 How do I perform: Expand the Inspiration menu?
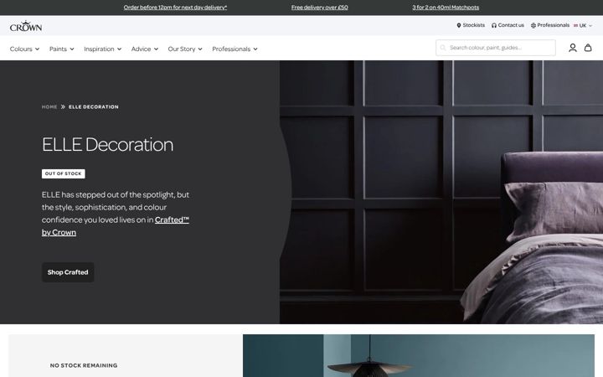[103, 49]
